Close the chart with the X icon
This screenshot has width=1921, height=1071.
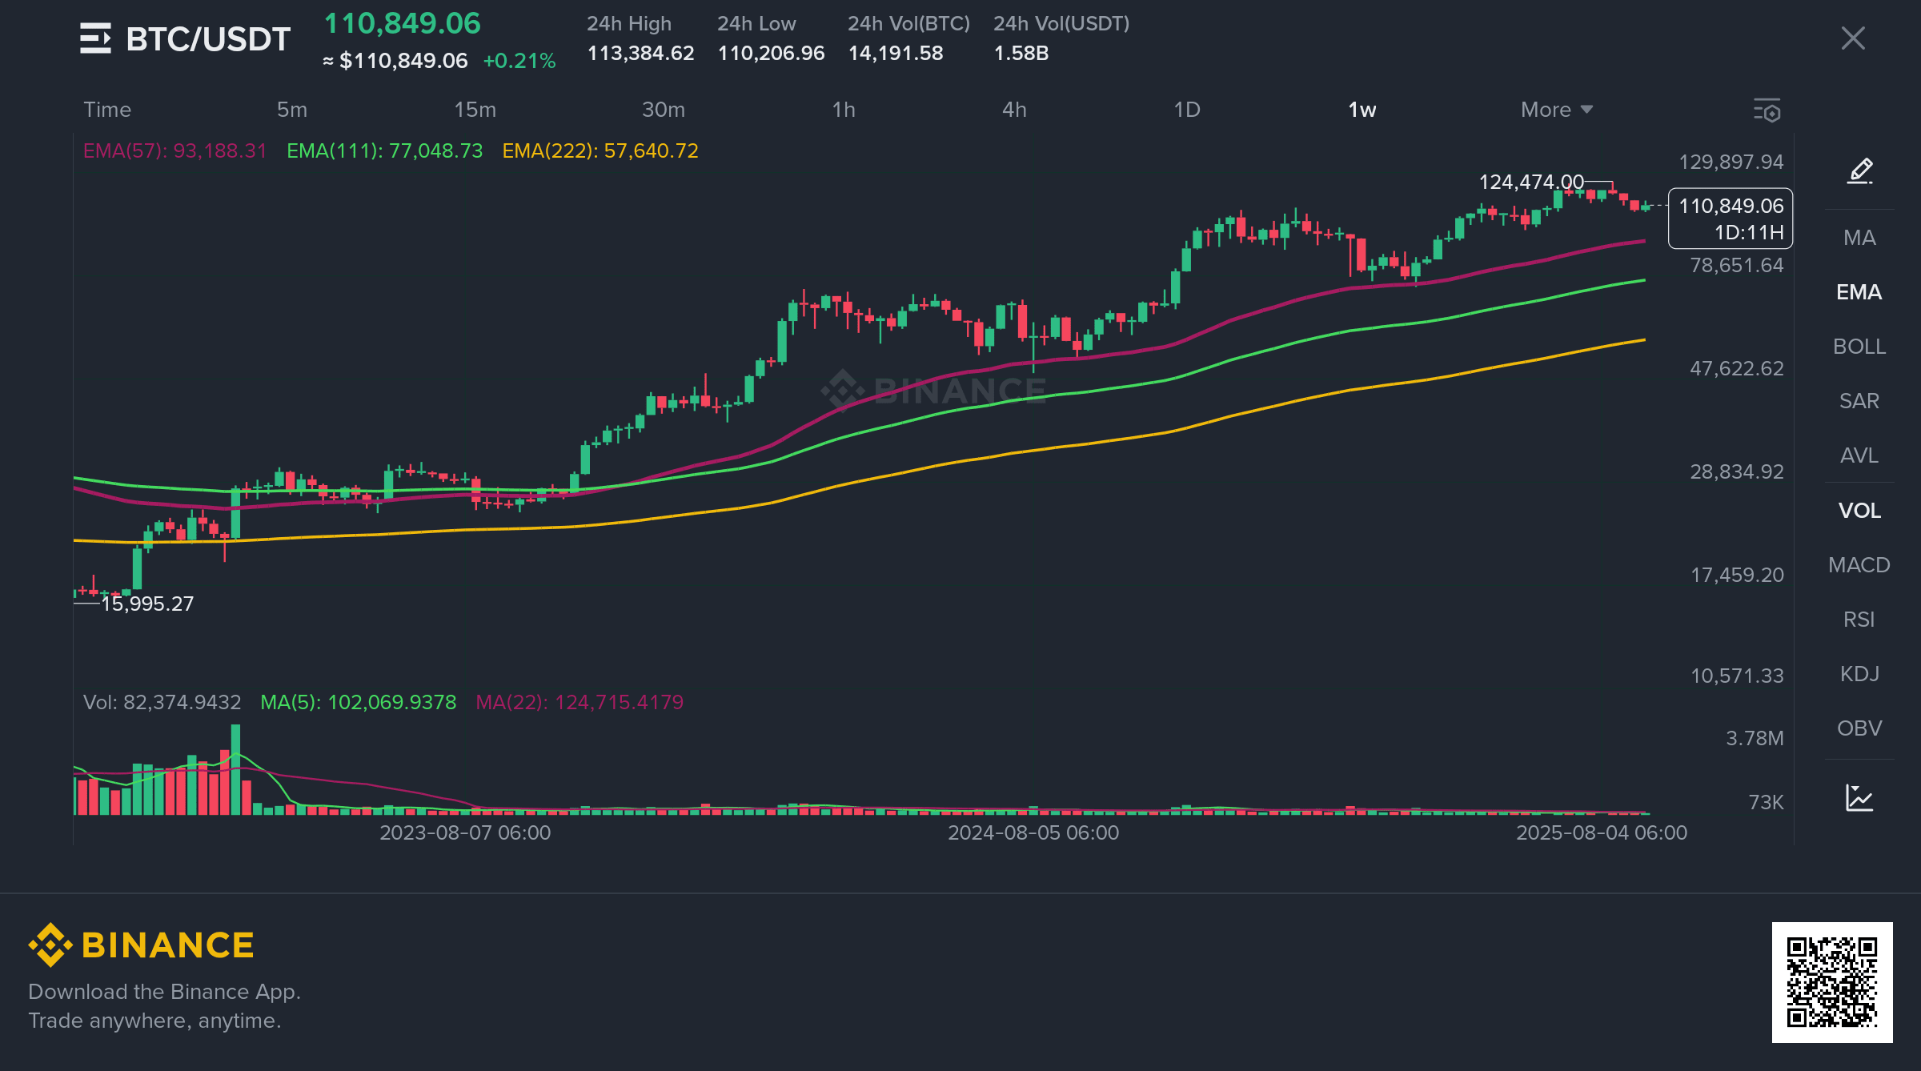click(1852, 38)
